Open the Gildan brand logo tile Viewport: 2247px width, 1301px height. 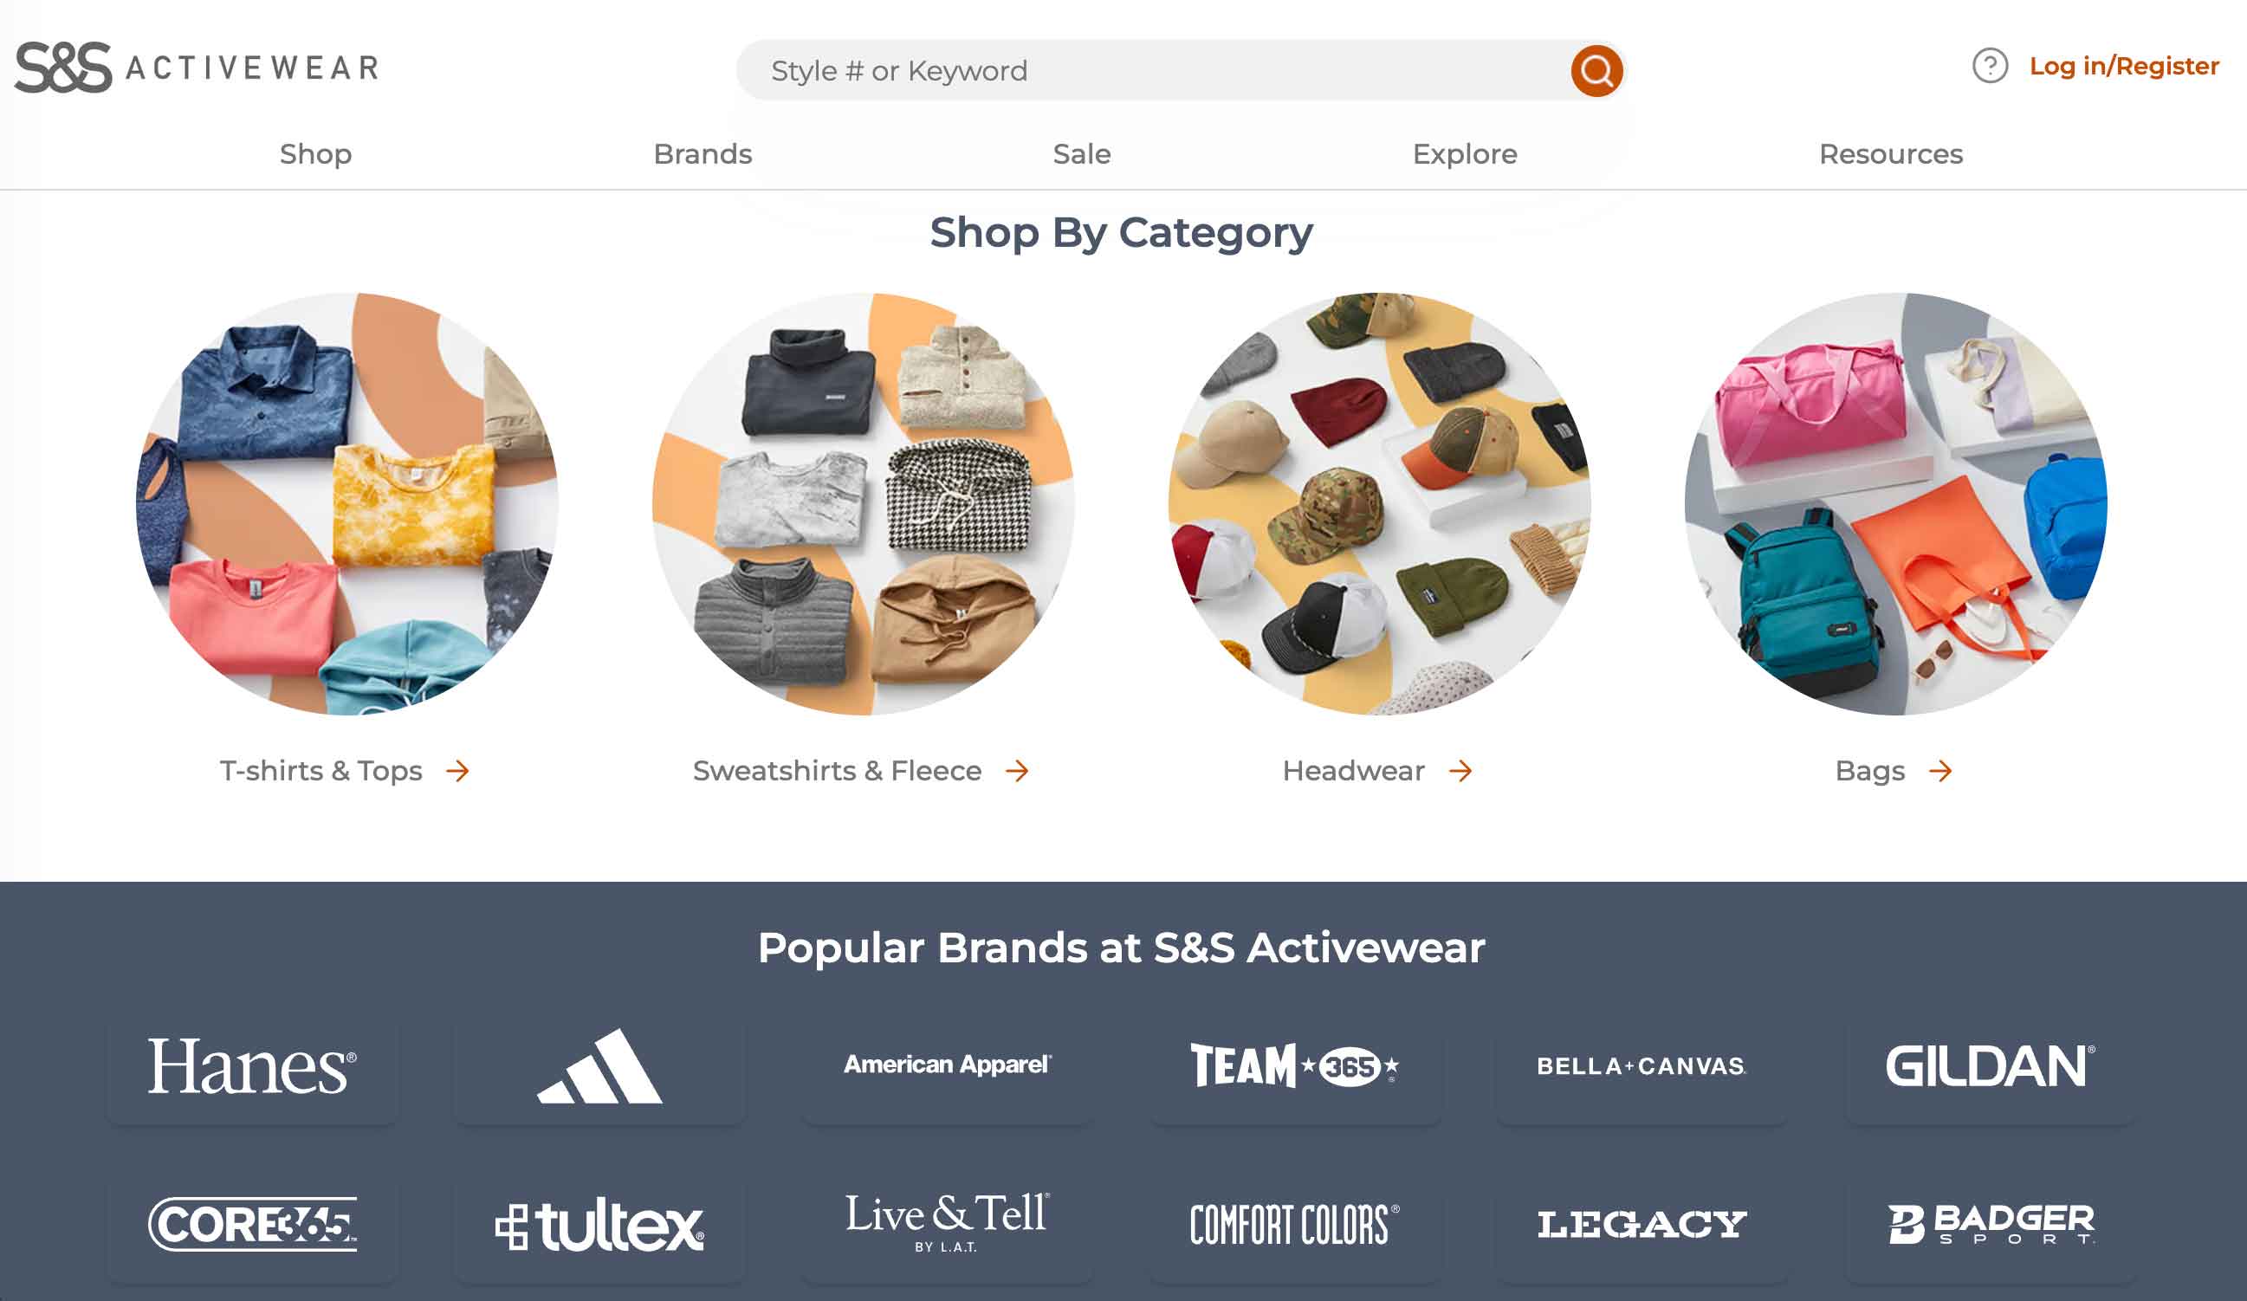pyautogui.click(x=1990, y=1066)
